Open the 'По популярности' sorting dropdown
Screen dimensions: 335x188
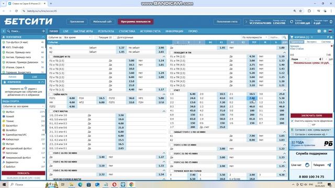click(254, 37)
